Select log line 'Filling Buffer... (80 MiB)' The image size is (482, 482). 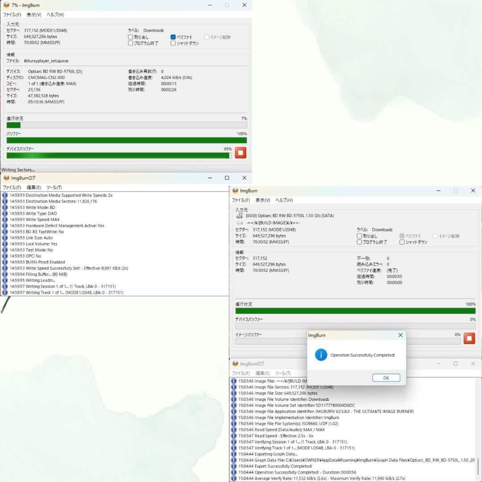pyautogui.click(x=38, y=274)
